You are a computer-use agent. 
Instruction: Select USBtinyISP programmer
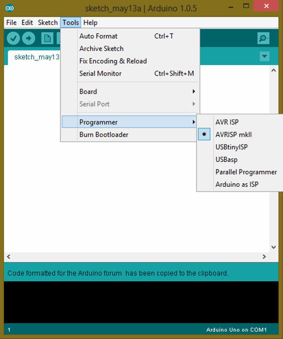click(240, 147)
